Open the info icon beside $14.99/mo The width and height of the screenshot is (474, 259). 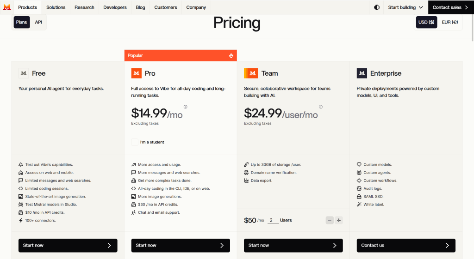coord(185,107)
